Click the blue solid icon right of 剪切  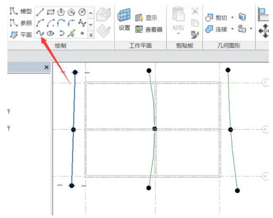tap(242, 17)
